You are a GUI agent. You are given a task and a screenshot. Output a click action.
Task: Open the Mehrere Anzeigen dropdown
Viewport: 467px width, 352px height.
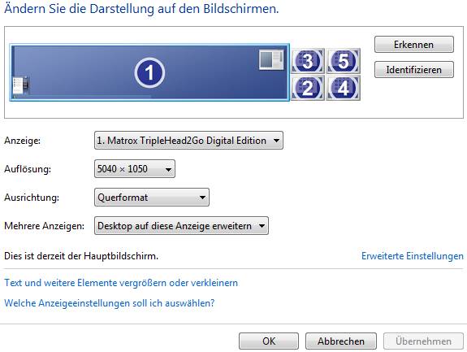pos(181,226)
